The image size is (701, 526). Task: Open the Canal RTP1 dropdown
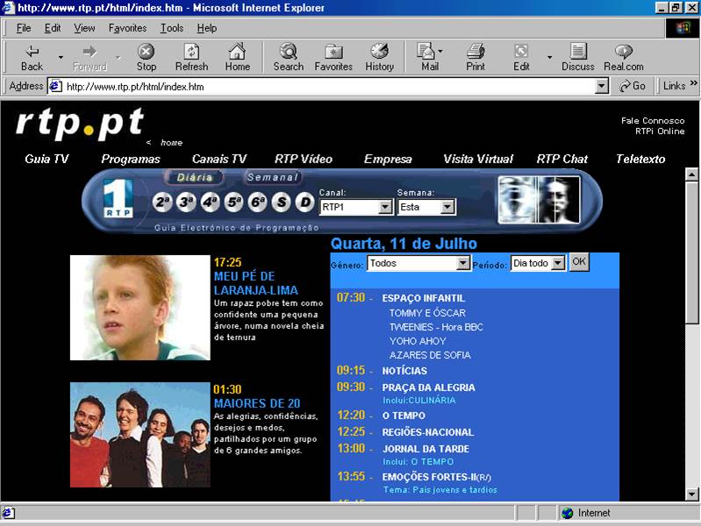pos(384,207)
